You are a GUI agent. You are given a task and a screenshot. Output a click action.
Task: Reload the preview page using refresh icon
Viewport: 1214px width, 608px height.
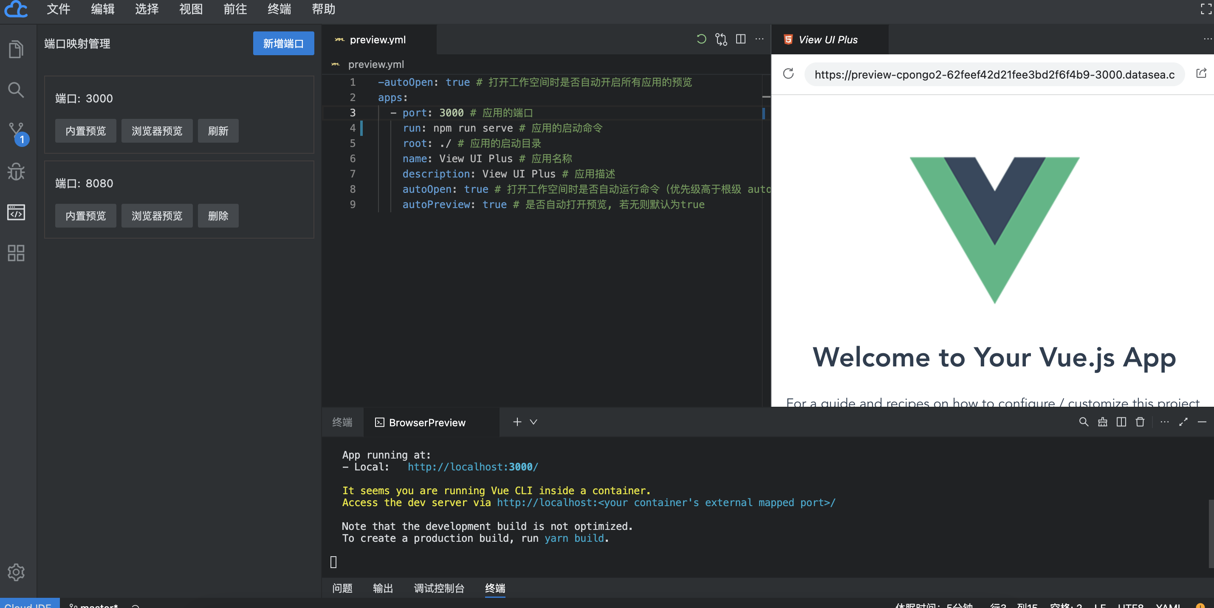click(x=788, y=74)
